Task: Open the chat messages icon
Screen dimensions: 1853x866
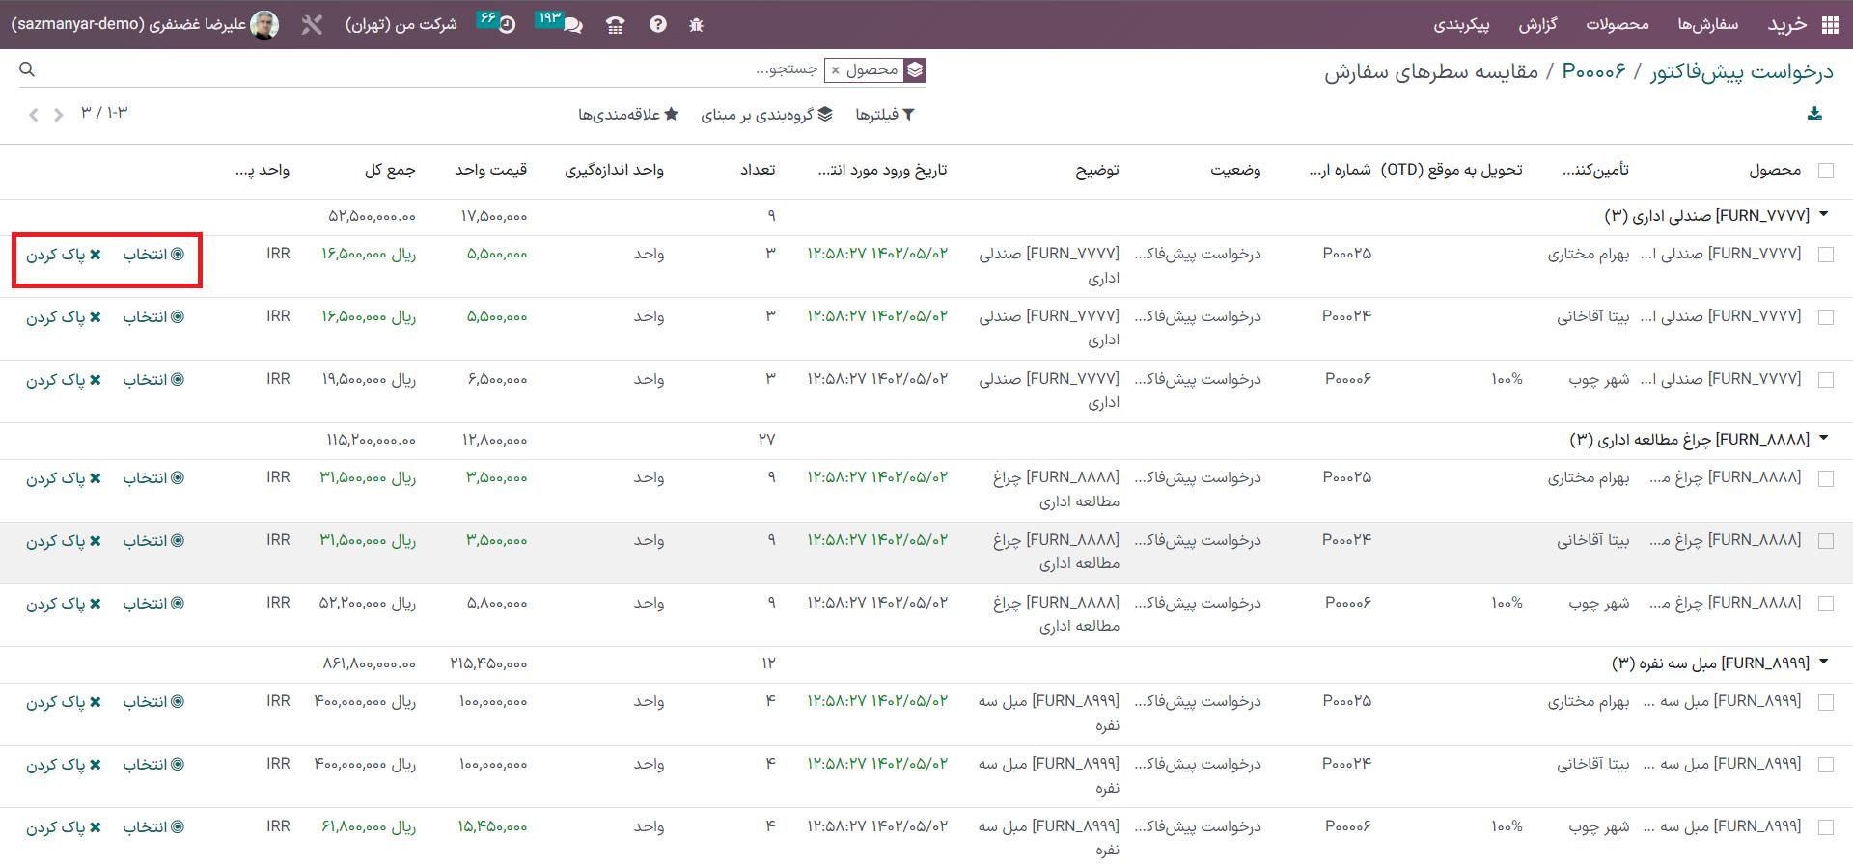Action: coord(572,25)
